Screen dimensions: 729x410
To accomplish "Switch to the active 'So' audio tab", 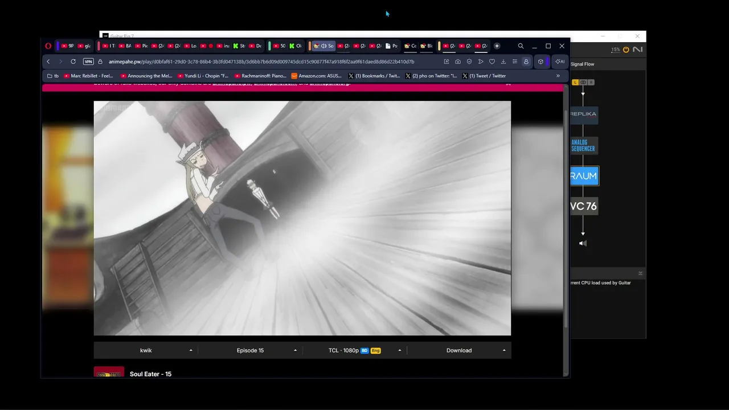I will [323, 46].
